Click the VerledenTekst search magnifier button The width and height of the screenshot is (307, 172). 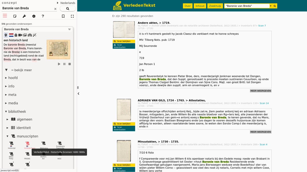[275, 6]
